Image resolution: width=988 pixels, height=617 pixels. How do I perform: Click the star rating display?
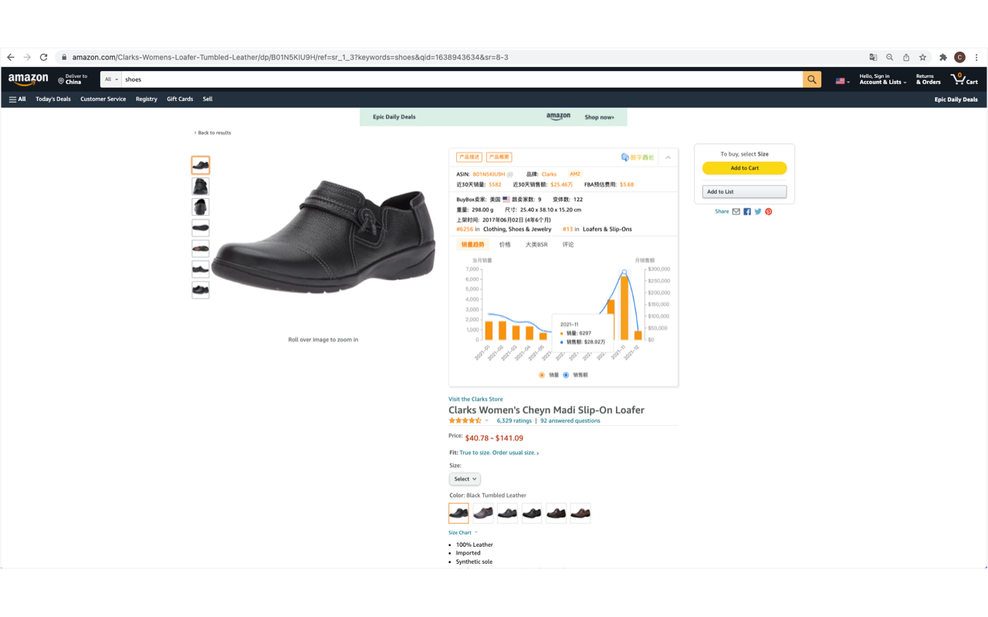click(465, 420)
